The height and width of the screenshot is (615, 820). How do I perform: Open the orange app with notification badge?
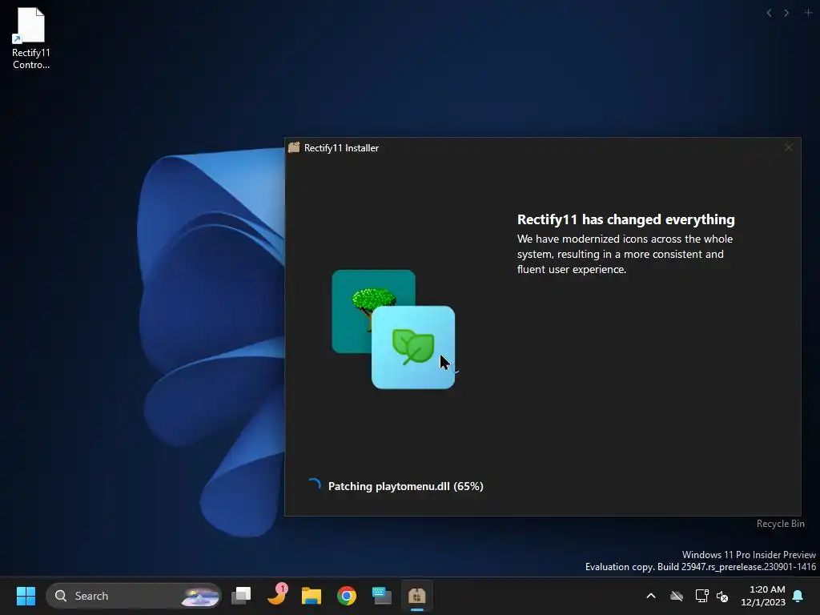276,595
